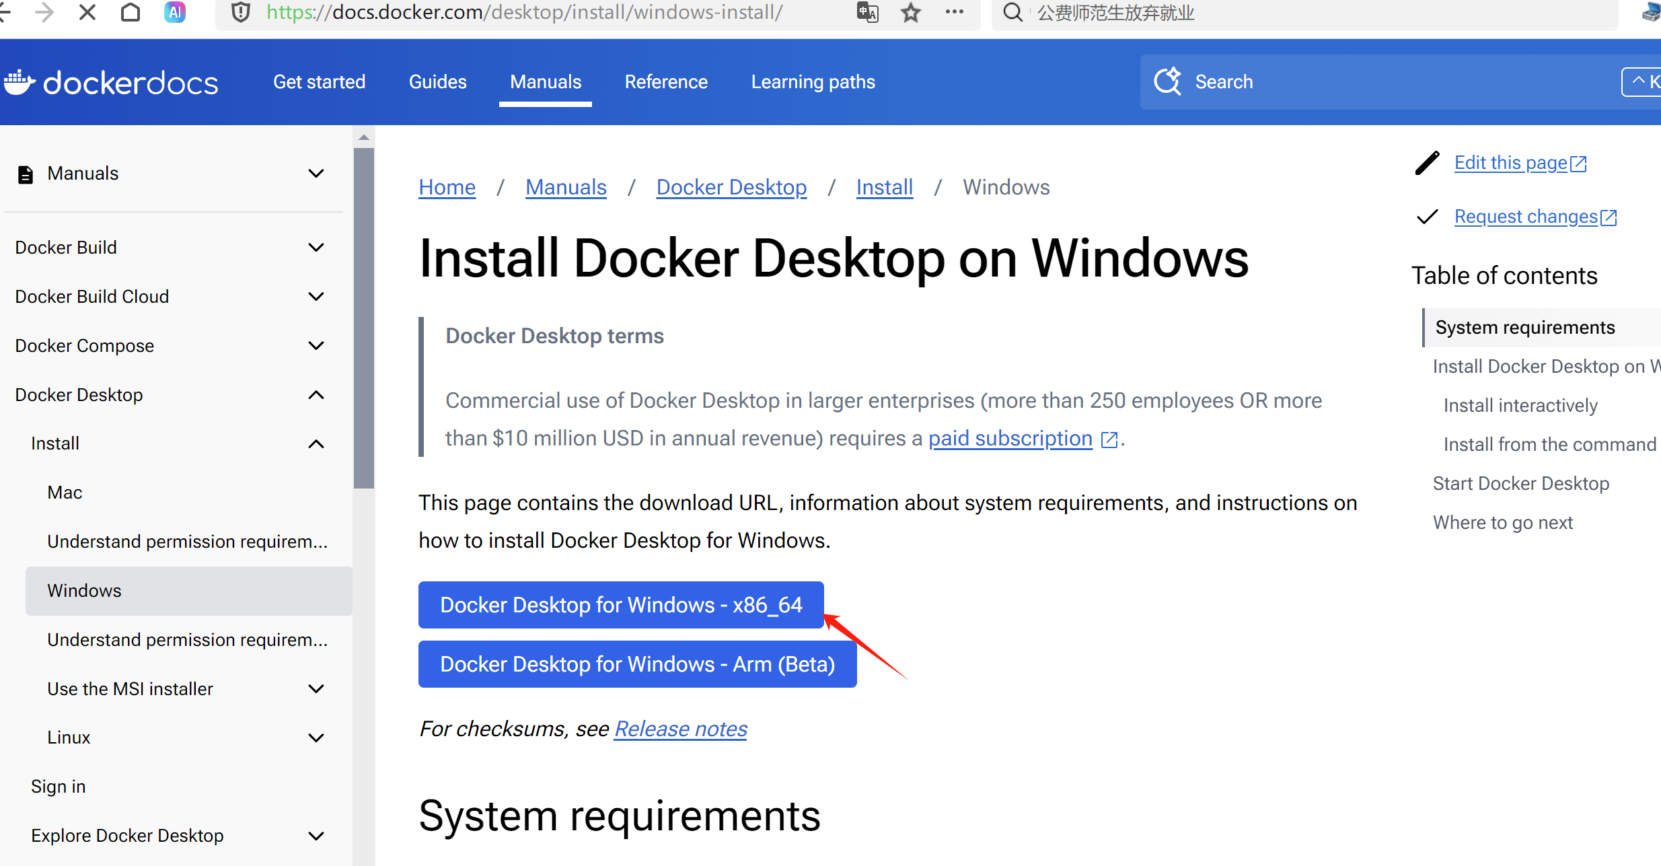Viewport: 1661px width, 866px height.
Task: Bookmark page with star icon
Action: coord(910,12)
